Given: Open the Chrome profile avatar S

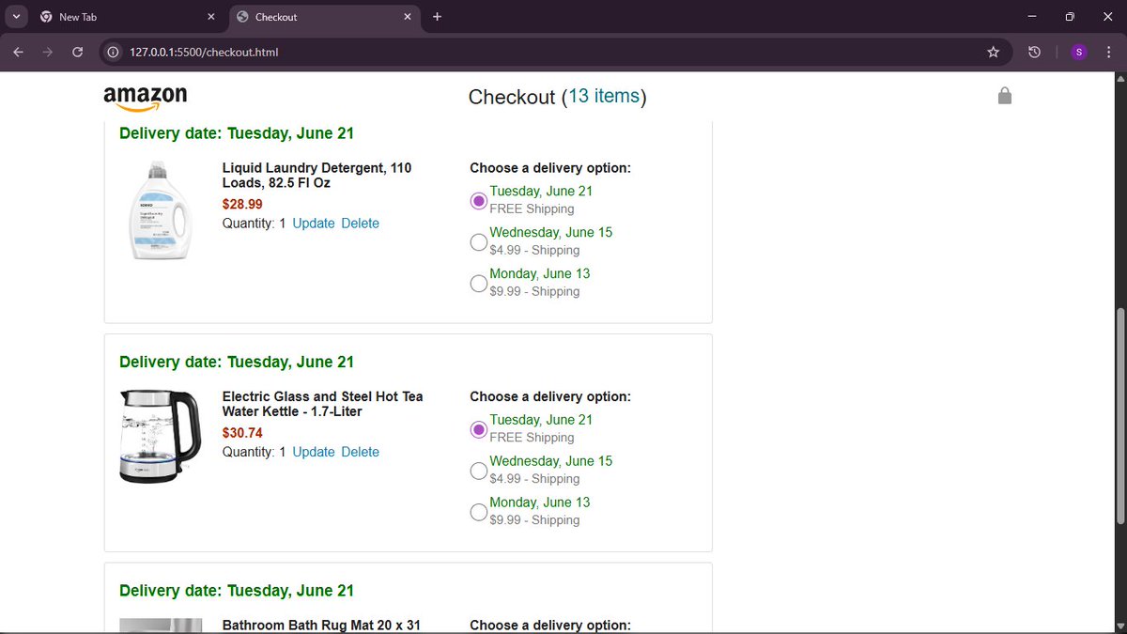Looking at the screenshot, I should tap(1078, 53).
